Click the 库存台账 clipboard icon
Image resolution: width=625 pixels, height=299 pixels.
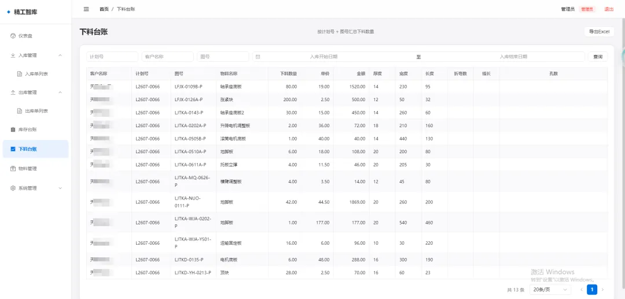coord(13,130)
